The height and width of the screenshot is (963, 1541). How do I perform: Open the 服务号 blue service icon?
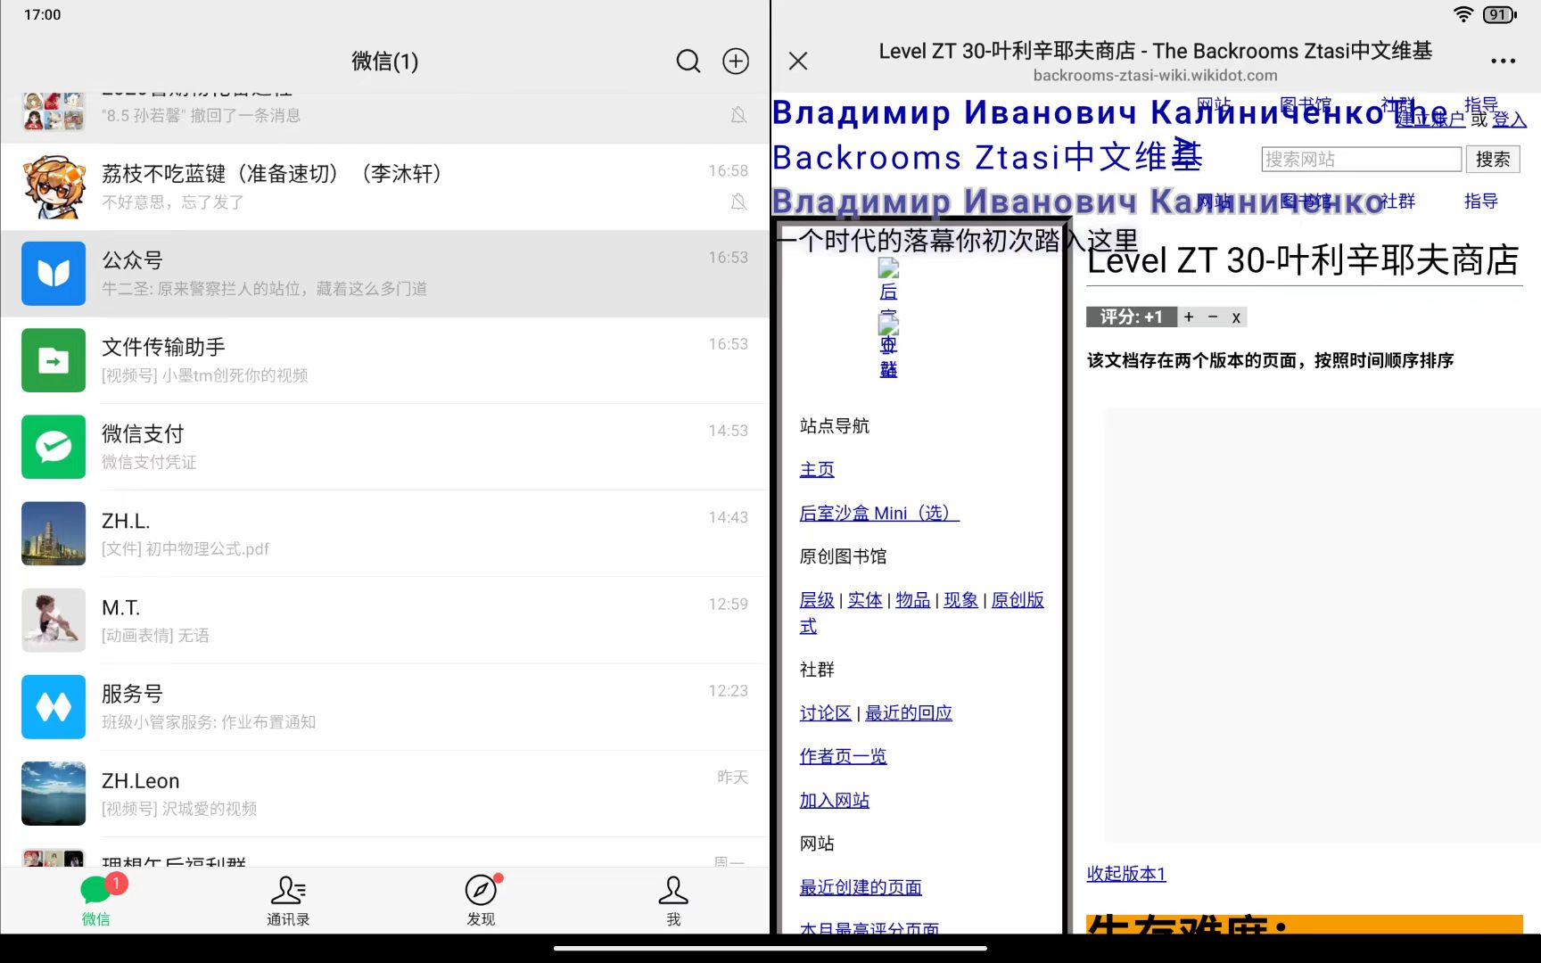coord(54,707)
